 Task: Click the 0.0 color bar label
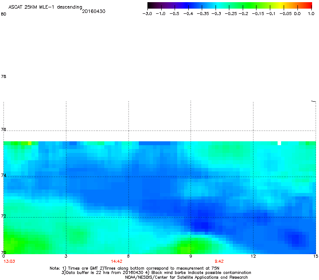click(x=297, y=14)
